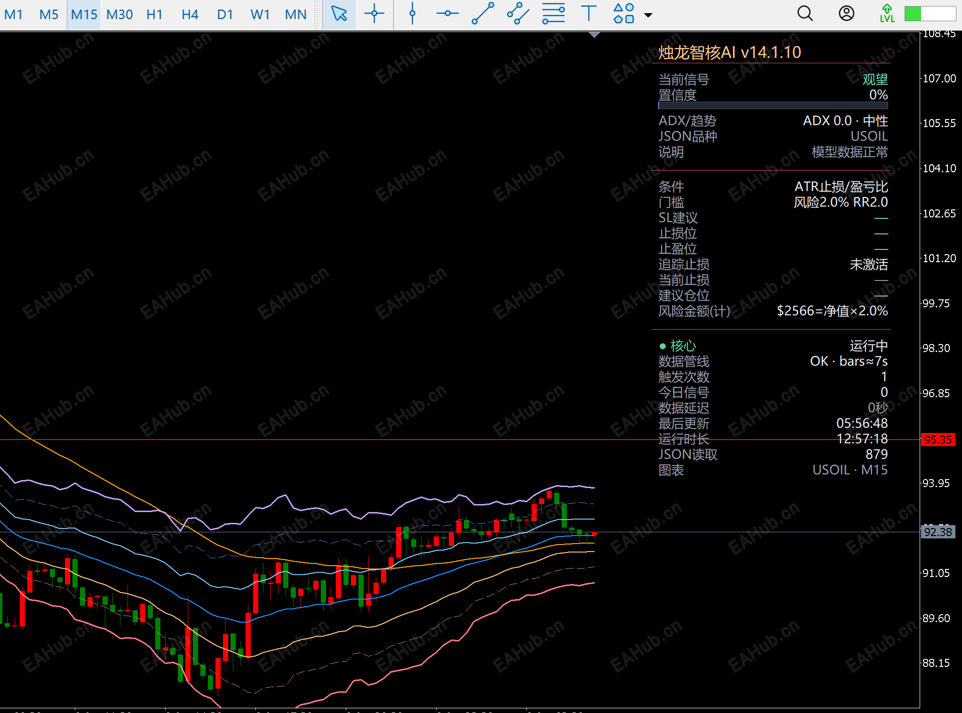Image resolution: width=962 pixels, height=713 pixels.
Task: Select the Fibonacci retracement tool
Action: pos(553,14)
